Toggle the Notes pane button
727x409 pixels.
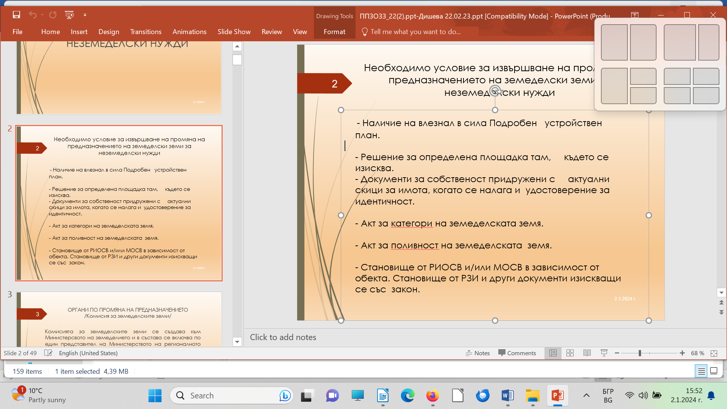point(477,353)
